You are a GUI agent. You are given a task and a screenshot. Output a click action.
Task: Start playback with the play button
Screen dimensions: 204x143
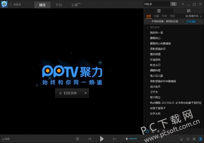tap(102, 139)
